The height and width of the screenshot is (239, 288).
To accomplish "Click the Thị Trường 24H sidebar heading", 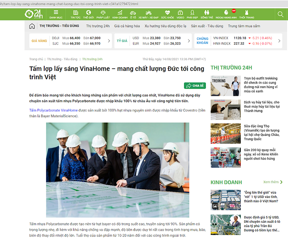I will [x=231, y=68].
